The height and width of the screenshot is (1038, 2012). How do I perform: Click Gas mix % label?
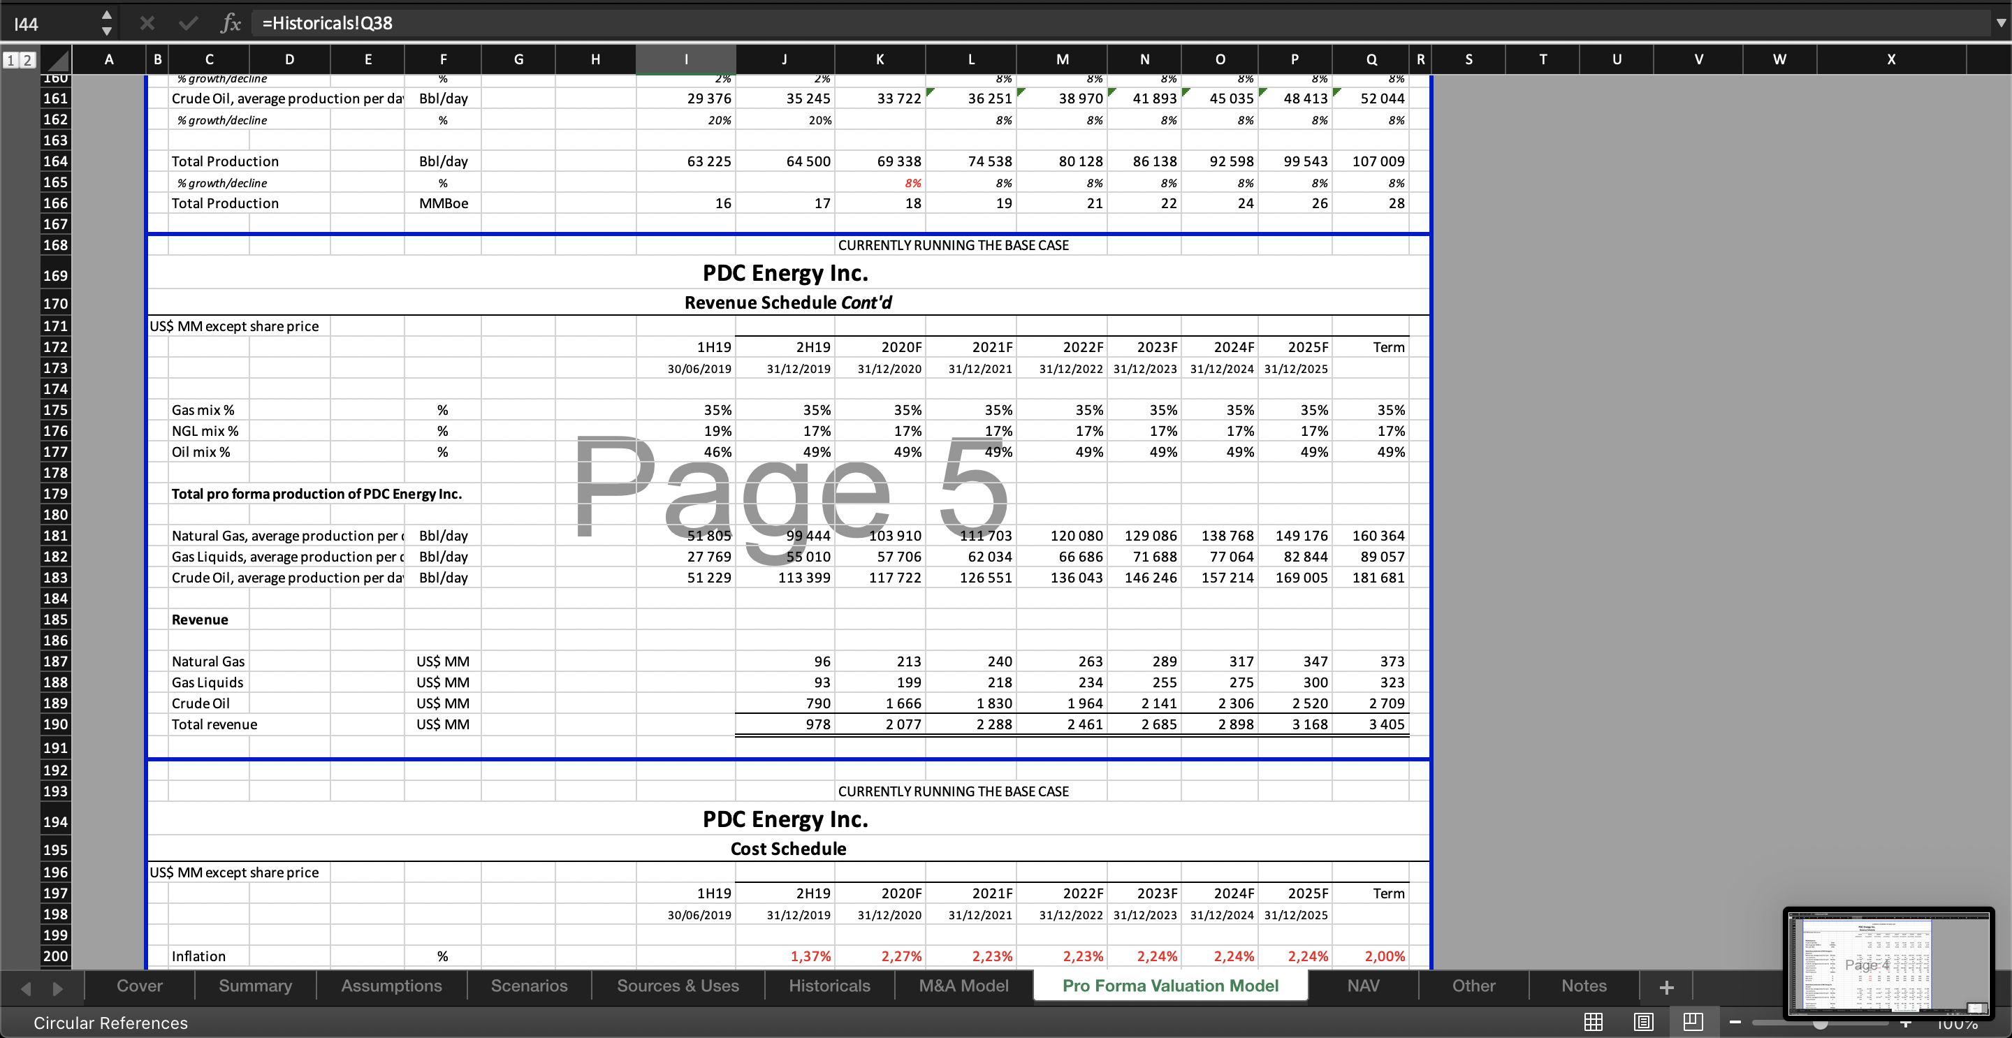[203, 410]
